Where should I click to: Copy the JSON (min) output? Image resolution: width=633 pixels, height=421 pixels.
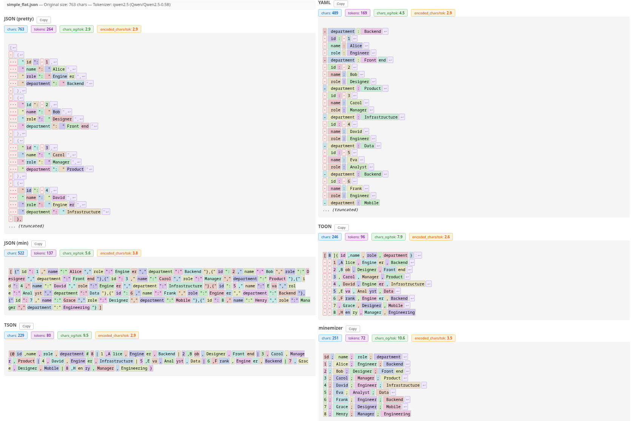[39, 244]
